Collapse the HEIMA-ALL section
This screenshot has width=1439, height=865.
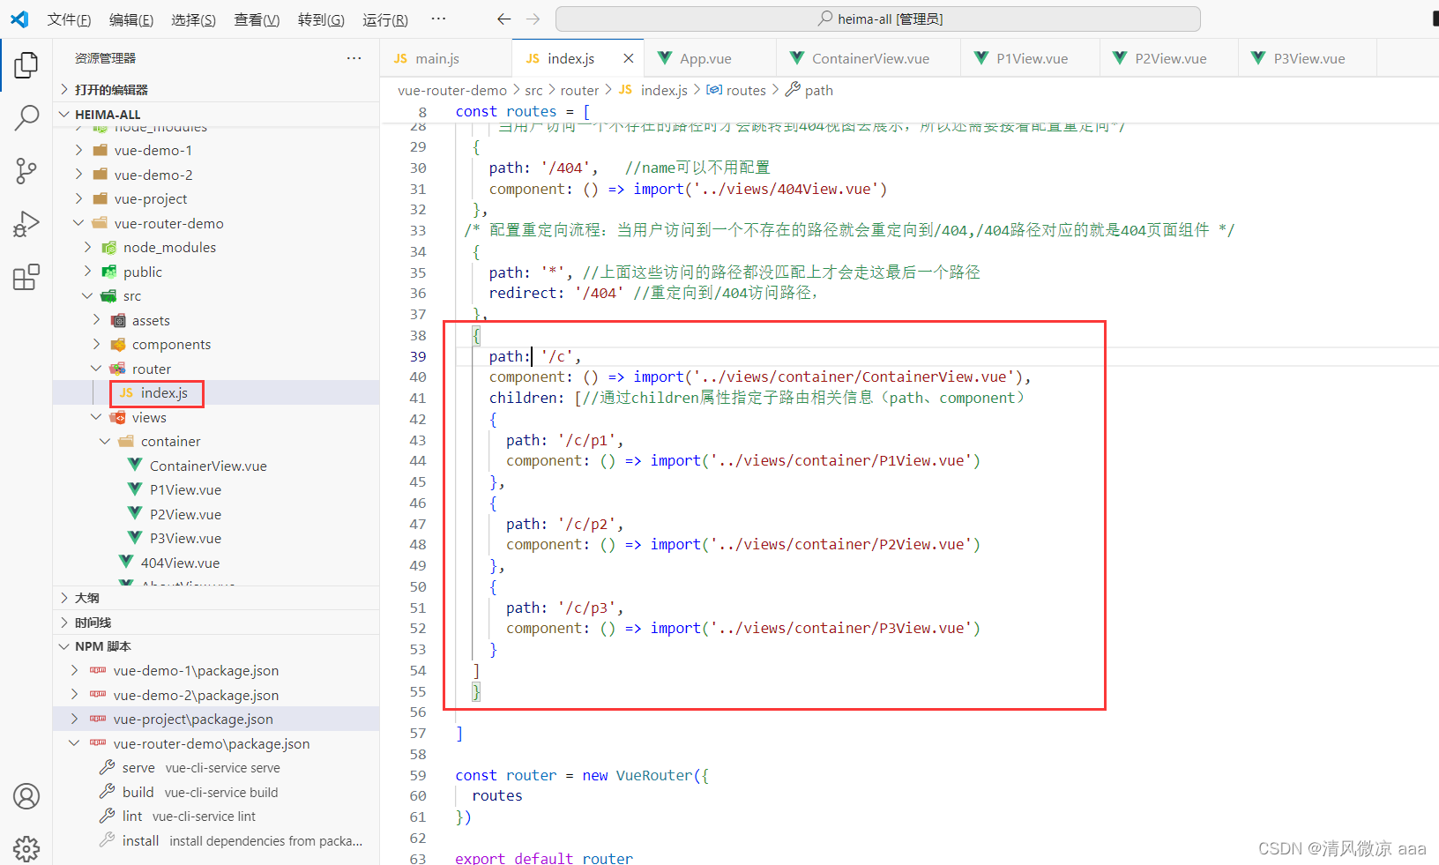(64, 114)
